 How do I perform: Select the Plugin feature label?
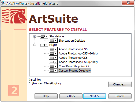(53, 45)
